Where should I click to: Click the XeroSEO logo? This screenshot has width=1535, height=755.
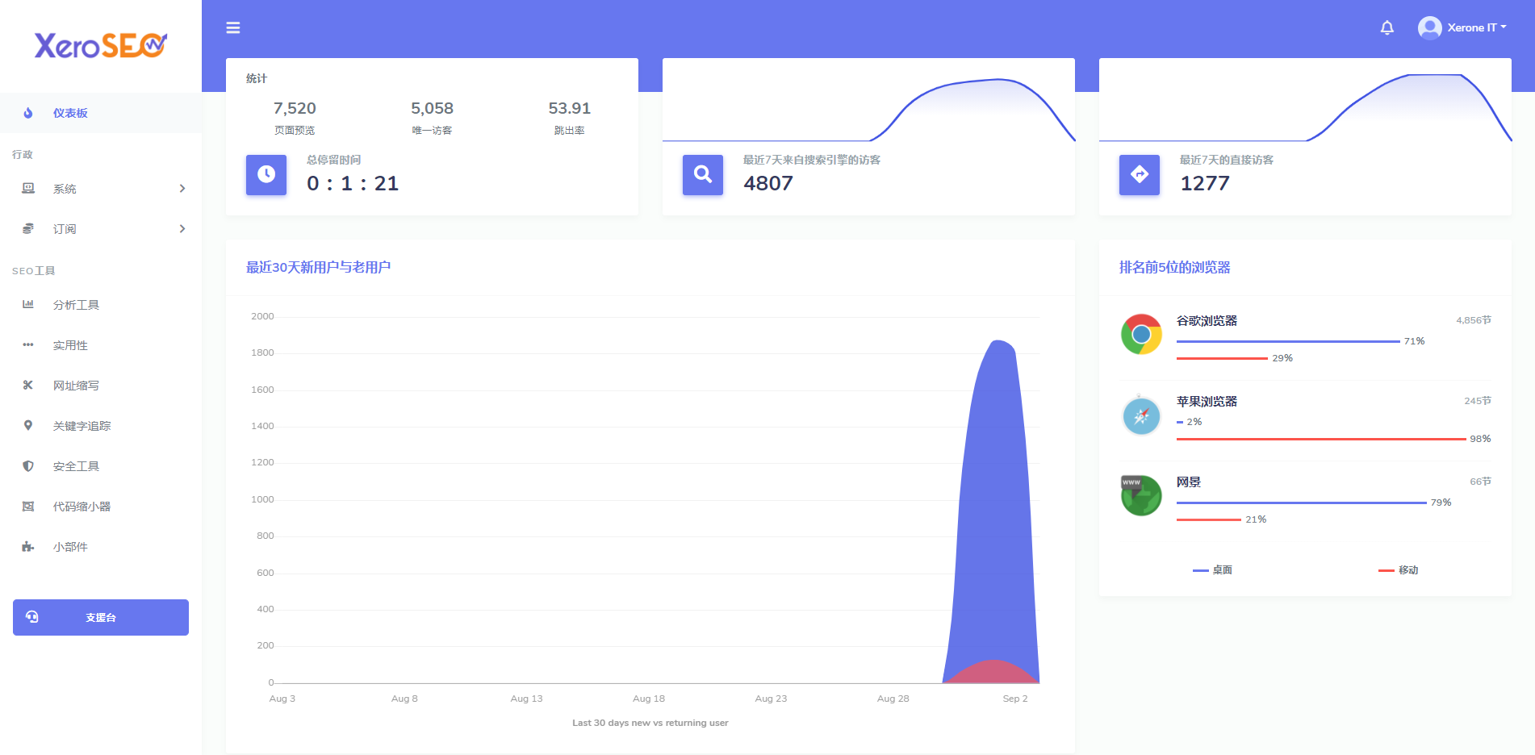click(x=100, y=45)
